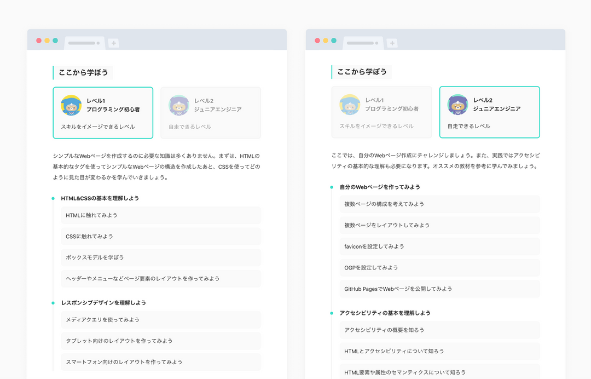Open the HTMLに触れてみよう lesson
Viewport: 591px width, 379px height.
[161, 215]
